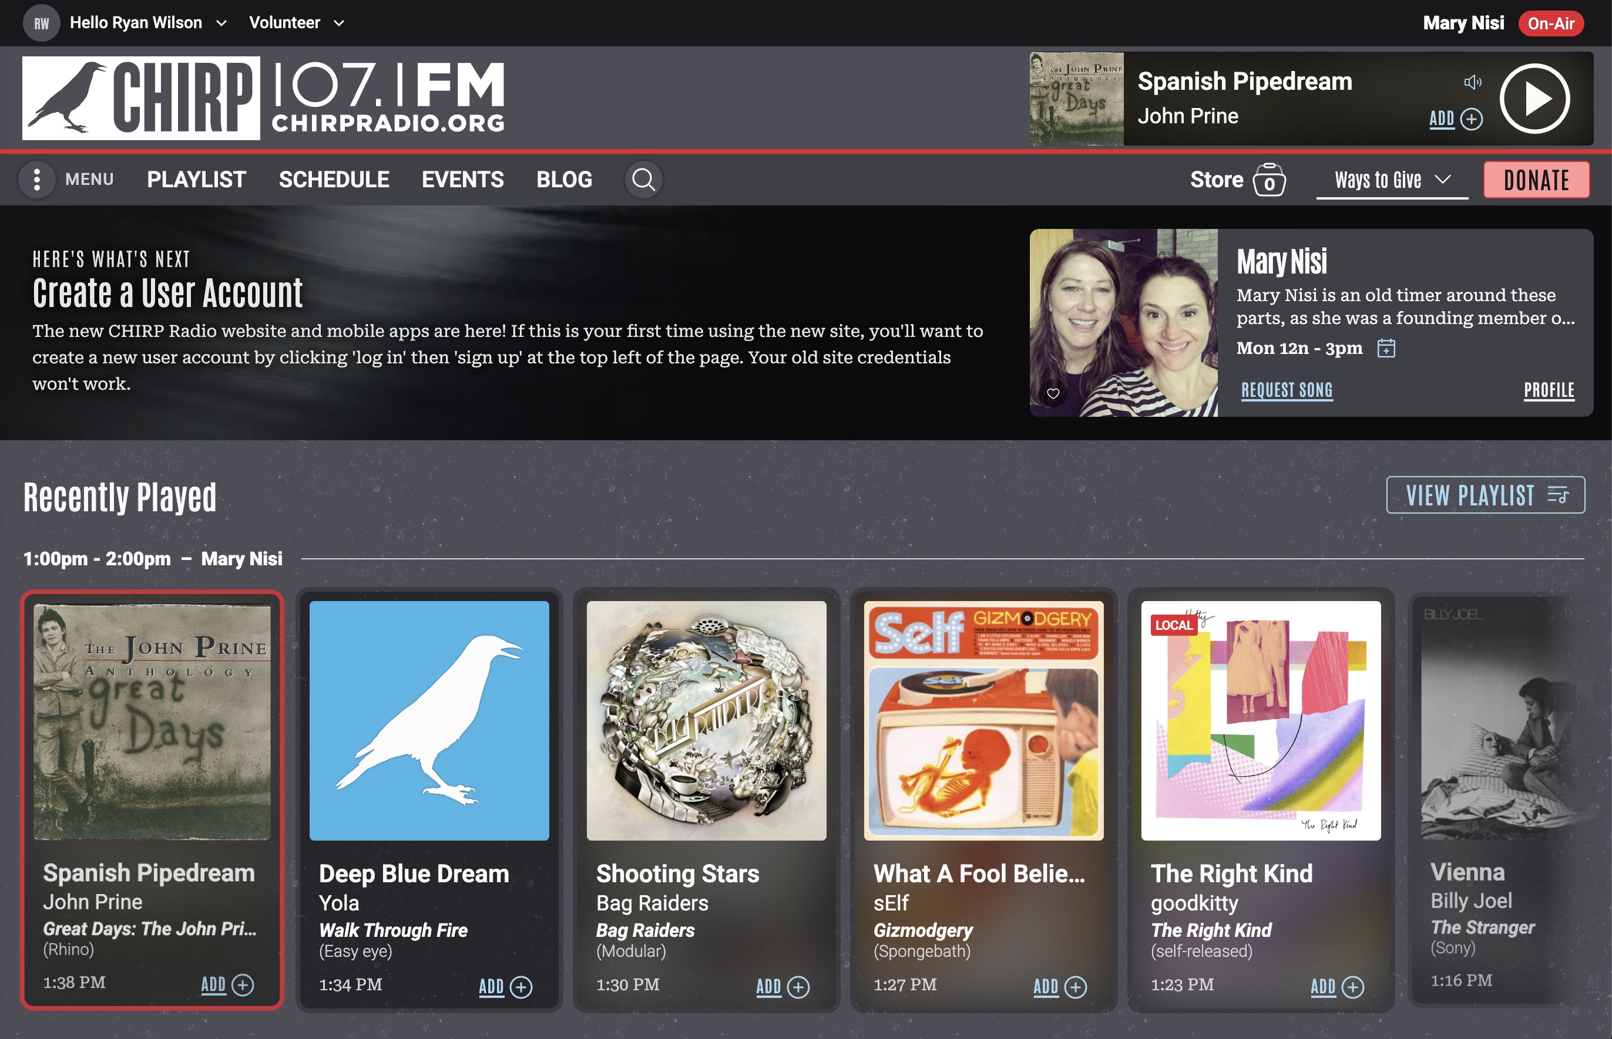Add What A Fool Believes by sElf
1612x1039 pixels.
tap(1060, 986)
